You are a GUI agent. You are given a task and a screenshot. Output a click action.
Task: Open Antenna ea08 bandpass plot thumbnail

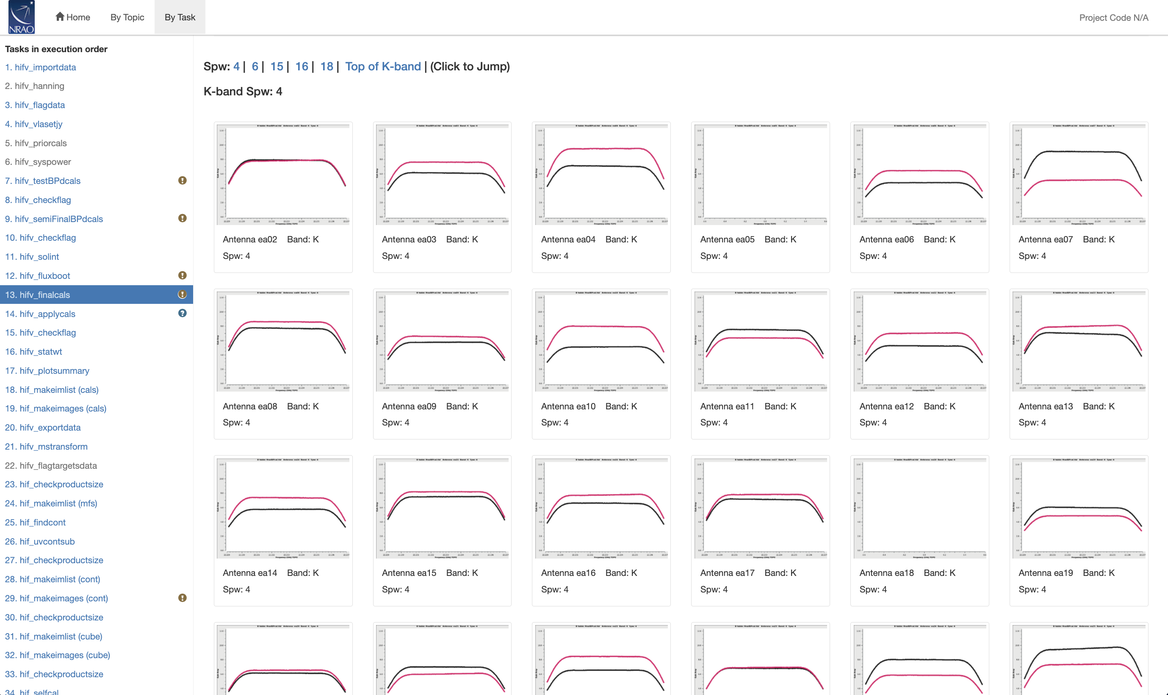pos(283,341)
